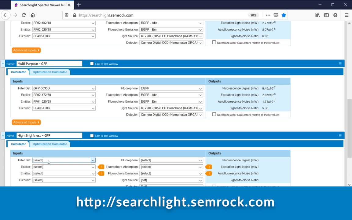The width and height of the screenshot is (352, 220).
Task: Open Fluorophore dropdown in Multi Purpose panel
Action: pyautogui.click(x=171, y=88)
